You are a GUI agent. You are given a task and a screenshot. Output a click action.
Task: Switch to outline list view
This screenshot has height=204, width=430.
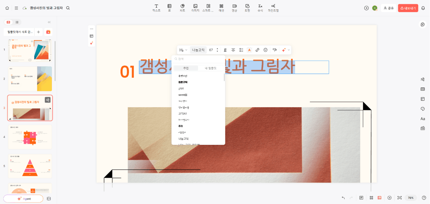pyautogui.click(x=17, y=22)
